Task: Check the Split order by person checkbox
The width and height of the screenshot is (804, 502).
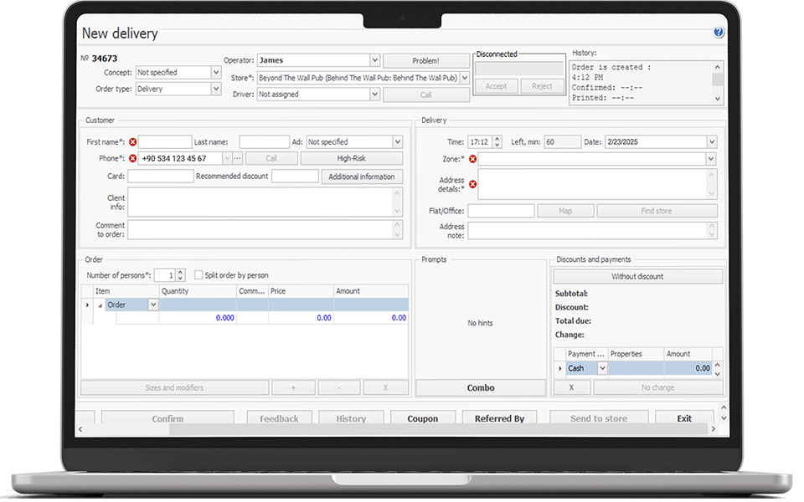Action: click(x=198, y=274)
